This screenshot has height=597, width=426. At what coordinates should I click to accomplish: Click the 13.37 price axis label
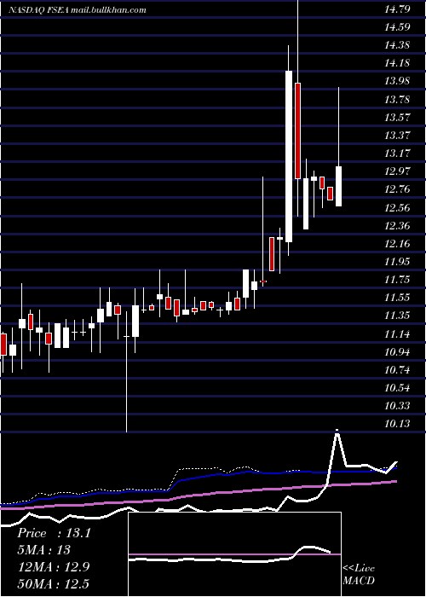click(397, 135)
